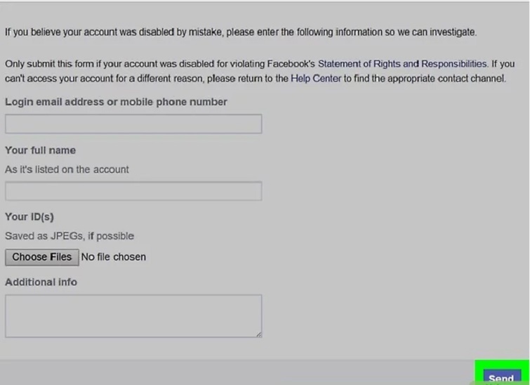Open Statement of Rights and Responsibilities link
Image resolution: width=530 pixels, height=385 pixels.
click(x=402, y=63)
